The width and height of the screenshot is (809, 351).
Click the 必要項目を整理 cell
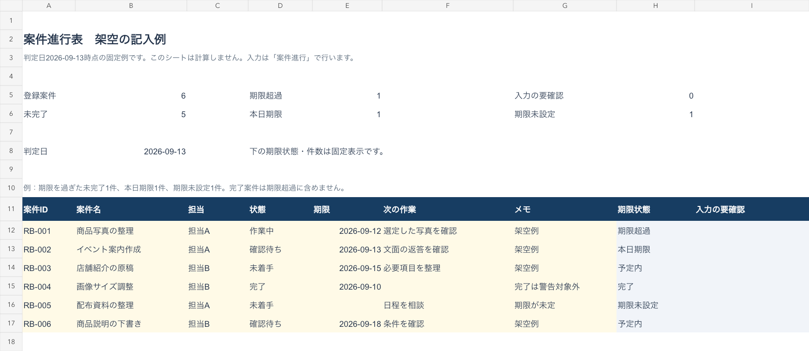(x=448, y=268)
